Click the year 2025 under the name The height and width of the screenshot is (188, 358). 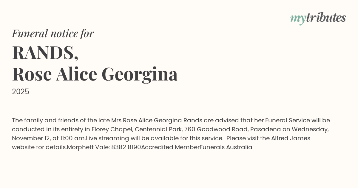(x=21, y=92)
